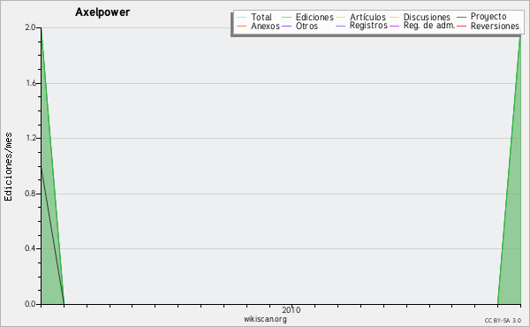Click the wikiscan.org label
This screenshot has height=327, width=530.
pos(265,319)
